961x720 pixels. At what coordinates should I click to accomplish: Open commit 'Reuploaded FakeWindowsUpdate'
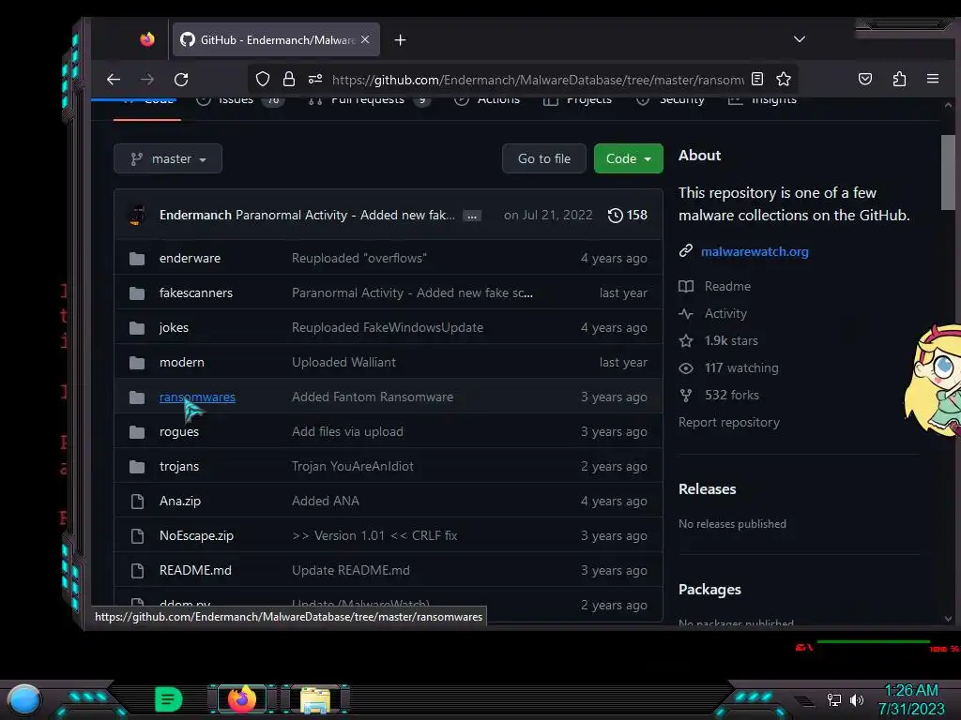[x=388, y=327]
